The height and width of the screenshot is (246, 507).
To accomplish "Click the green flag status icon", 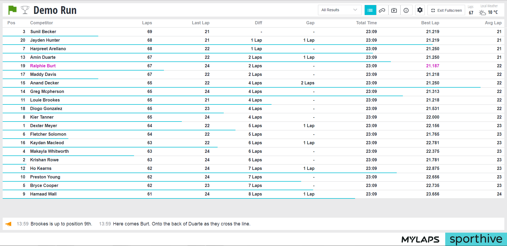I will click(12, 10).
